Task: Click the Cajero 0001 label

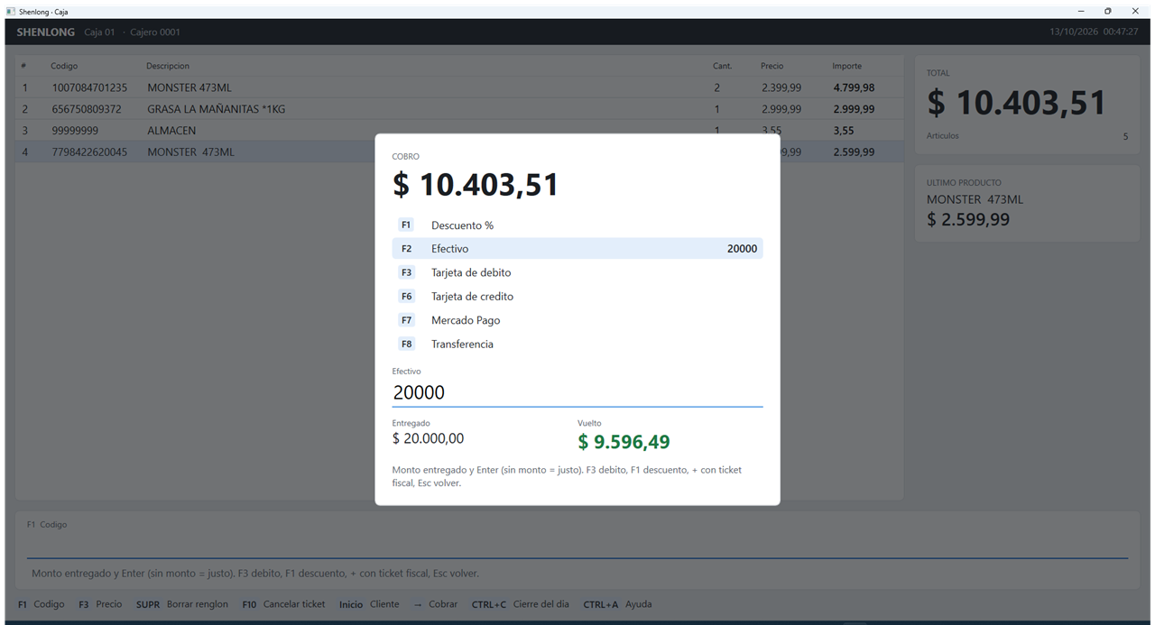Action: point(155,32)
